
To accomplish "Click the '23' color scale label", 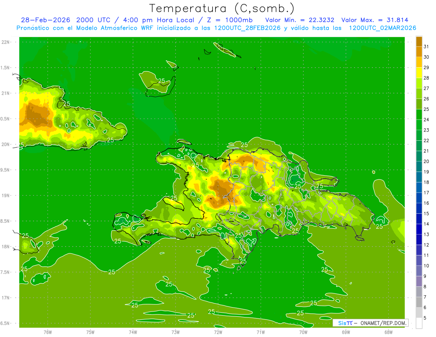I will (x=427, y=130).
